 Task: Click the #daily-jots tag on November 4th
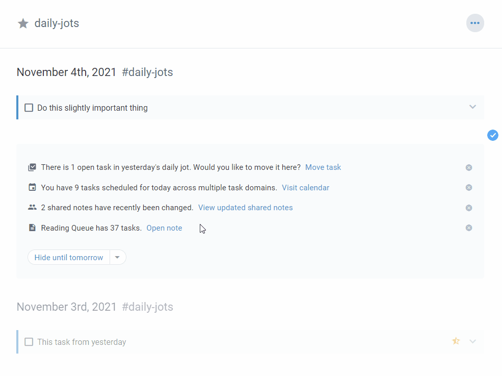[147, 72]
